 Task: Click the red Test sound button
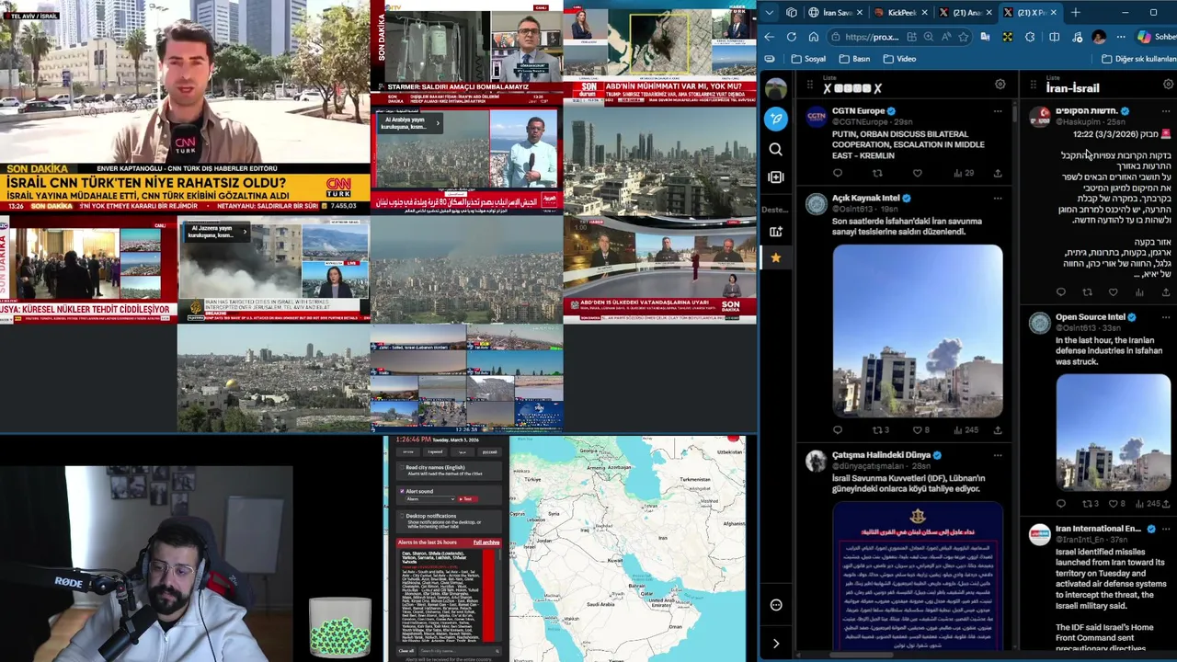(x=467, y=499)
